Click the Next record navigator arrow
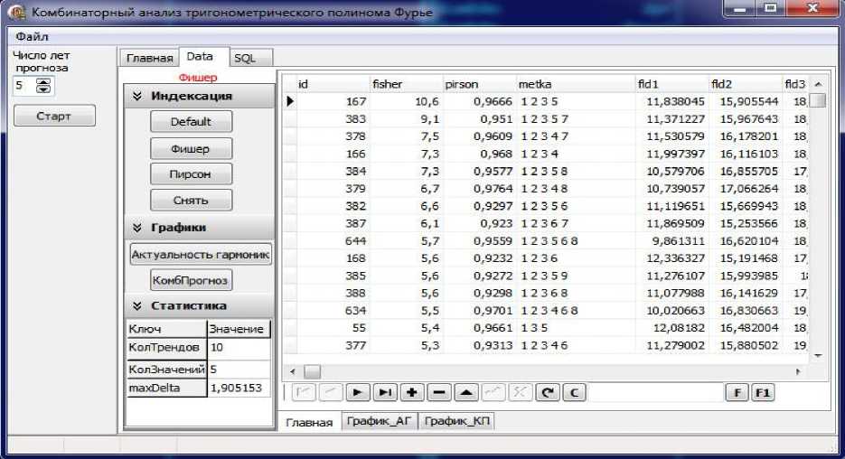This screenshot has height=459, width=845. [x=358, y=392]
